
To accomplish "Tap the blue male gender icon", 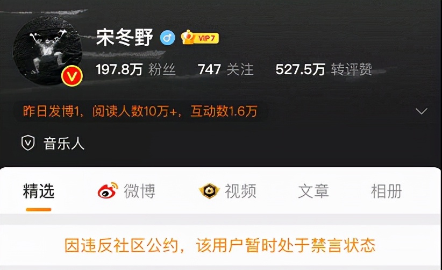I will click(167, 38).
